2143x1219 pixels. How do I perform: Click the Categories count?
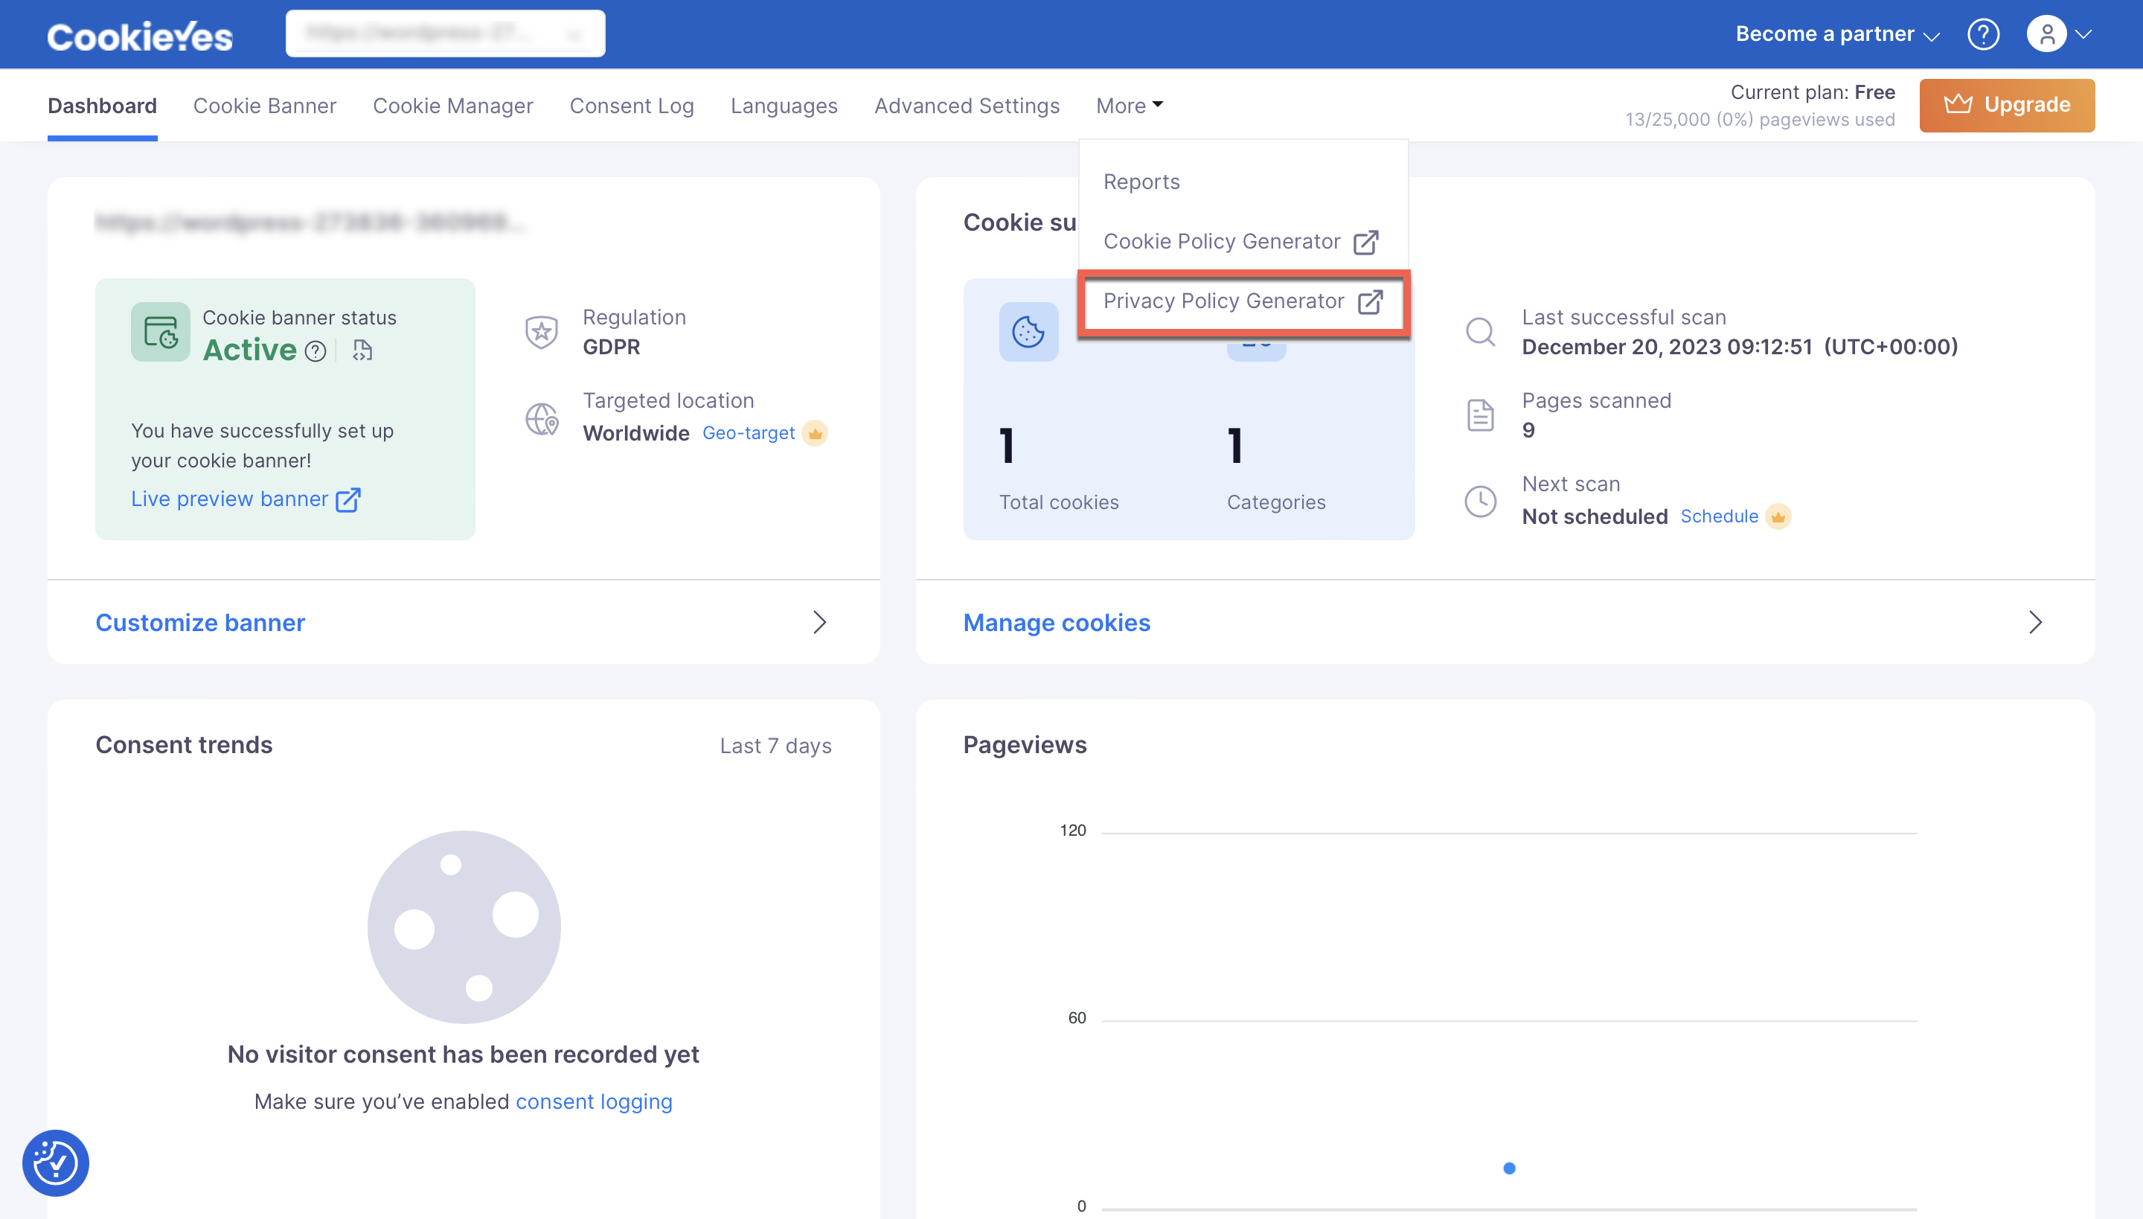coord(1234,445)
